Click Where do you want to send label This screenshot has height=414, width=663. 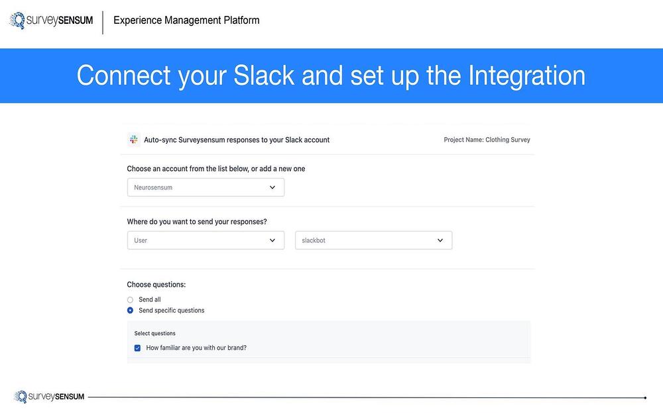pyautogui.click(x=197, y=222)
